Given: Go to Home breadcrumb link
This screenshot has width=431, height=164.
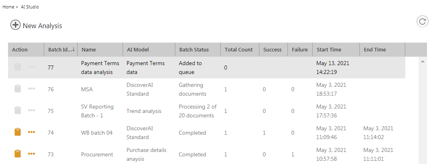Looking at the screenshot, I should coord(8,7).
